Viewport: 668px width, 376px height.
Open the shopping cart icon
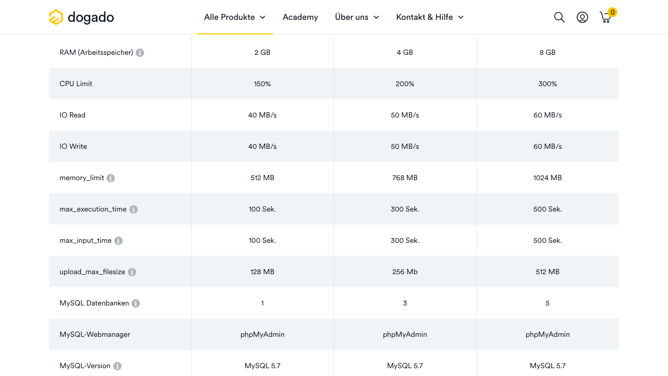pyautogui.click(x=606, y=17)
